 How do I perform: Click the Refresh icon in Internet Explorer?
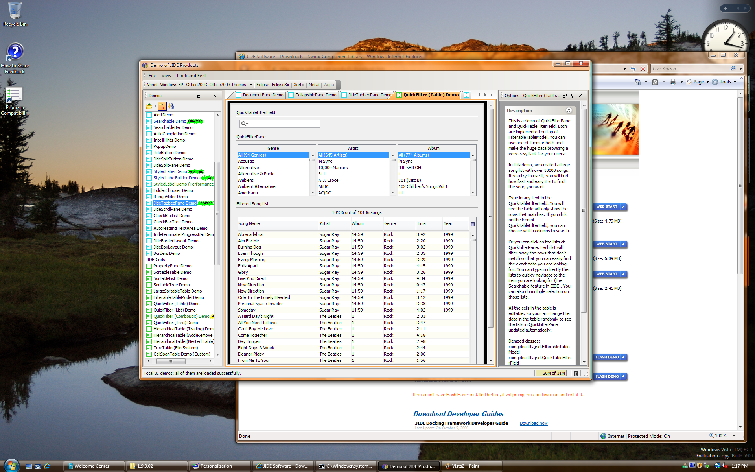pos(633,69)
